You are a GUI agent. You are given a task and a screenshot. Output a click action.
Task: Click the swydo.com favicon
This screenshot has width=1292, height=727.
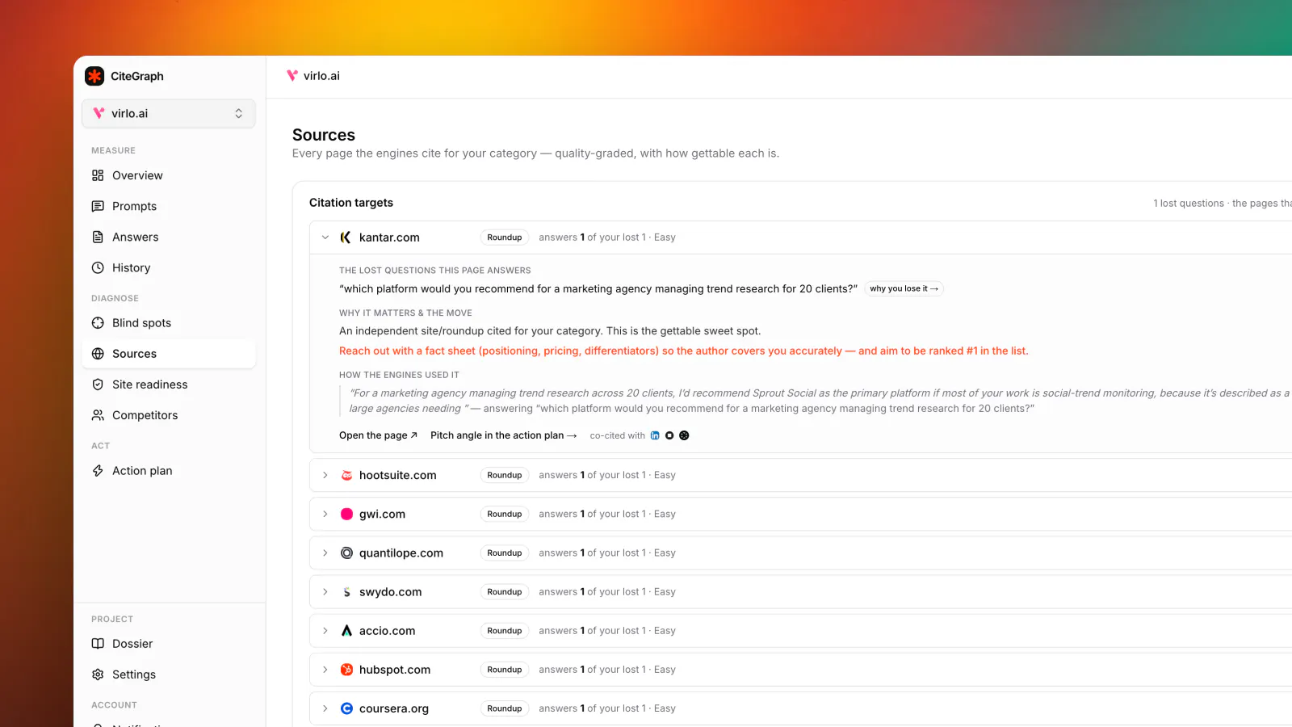tap(346, 592)
